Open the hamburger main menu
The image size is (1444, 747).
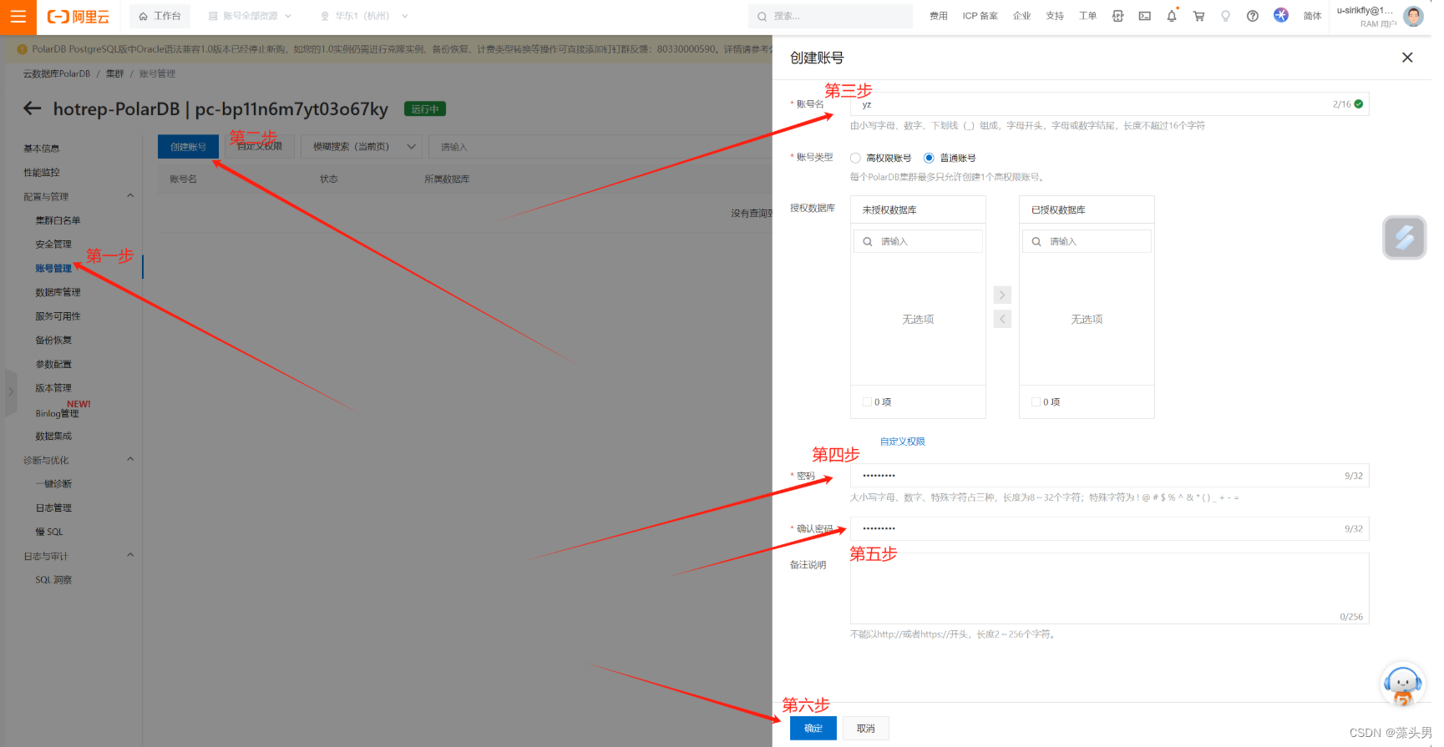pos(18,17)
